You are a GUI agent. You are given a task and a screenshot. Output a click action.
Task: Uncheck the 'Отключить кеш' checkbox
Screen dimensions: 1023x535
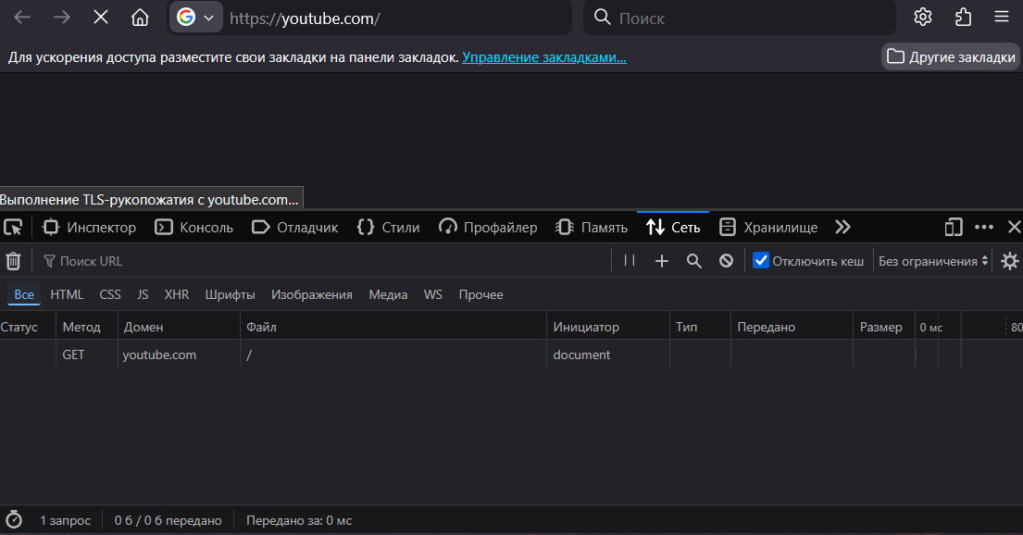(761, 261)
